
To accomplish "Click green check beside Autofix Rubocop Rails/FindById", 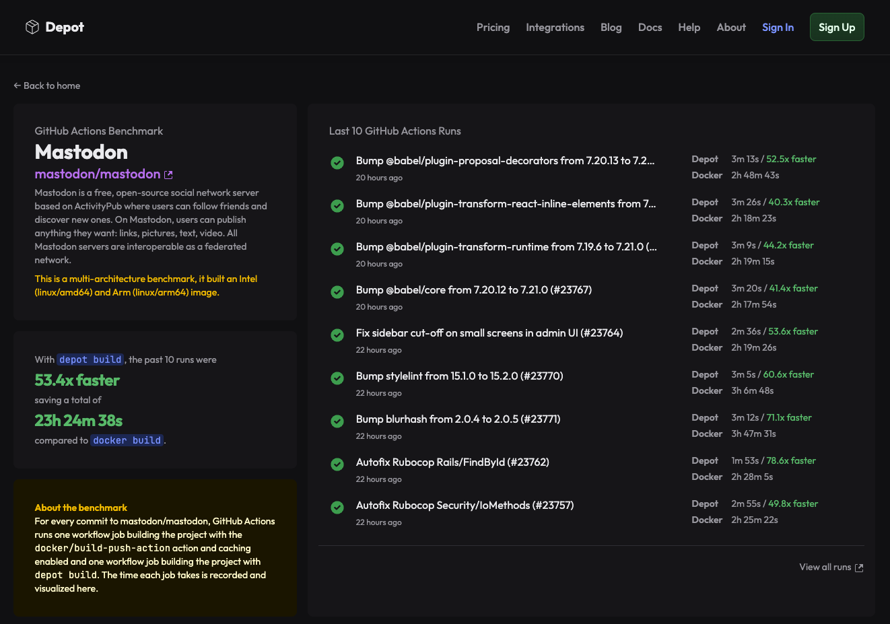I will click(337, 464).
